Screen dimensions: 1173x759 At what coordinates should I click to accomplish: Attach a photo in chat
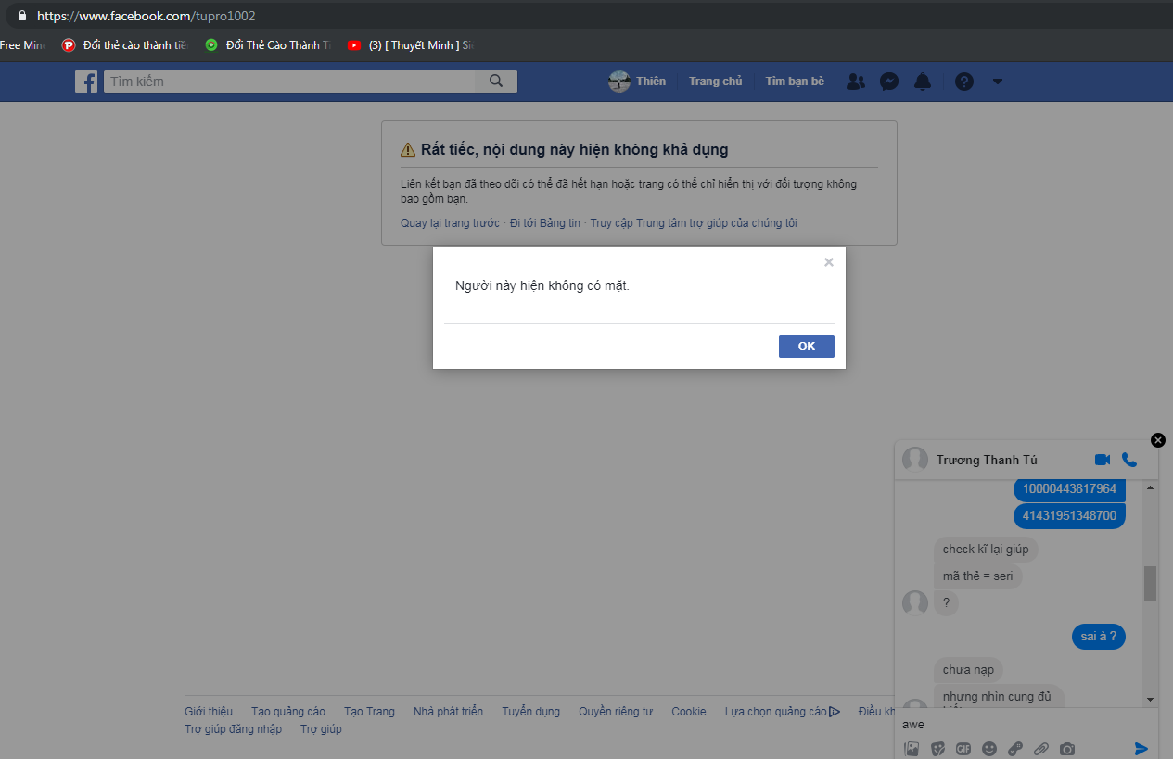point(912,749)
